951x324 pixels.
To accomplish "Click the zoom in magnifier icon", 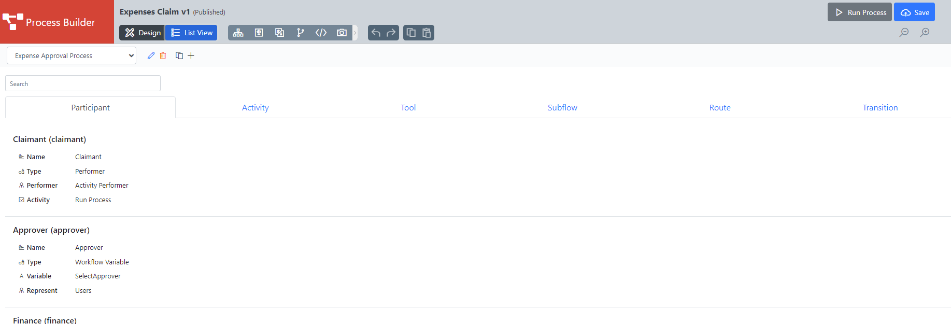I will [x=925, y=32].
